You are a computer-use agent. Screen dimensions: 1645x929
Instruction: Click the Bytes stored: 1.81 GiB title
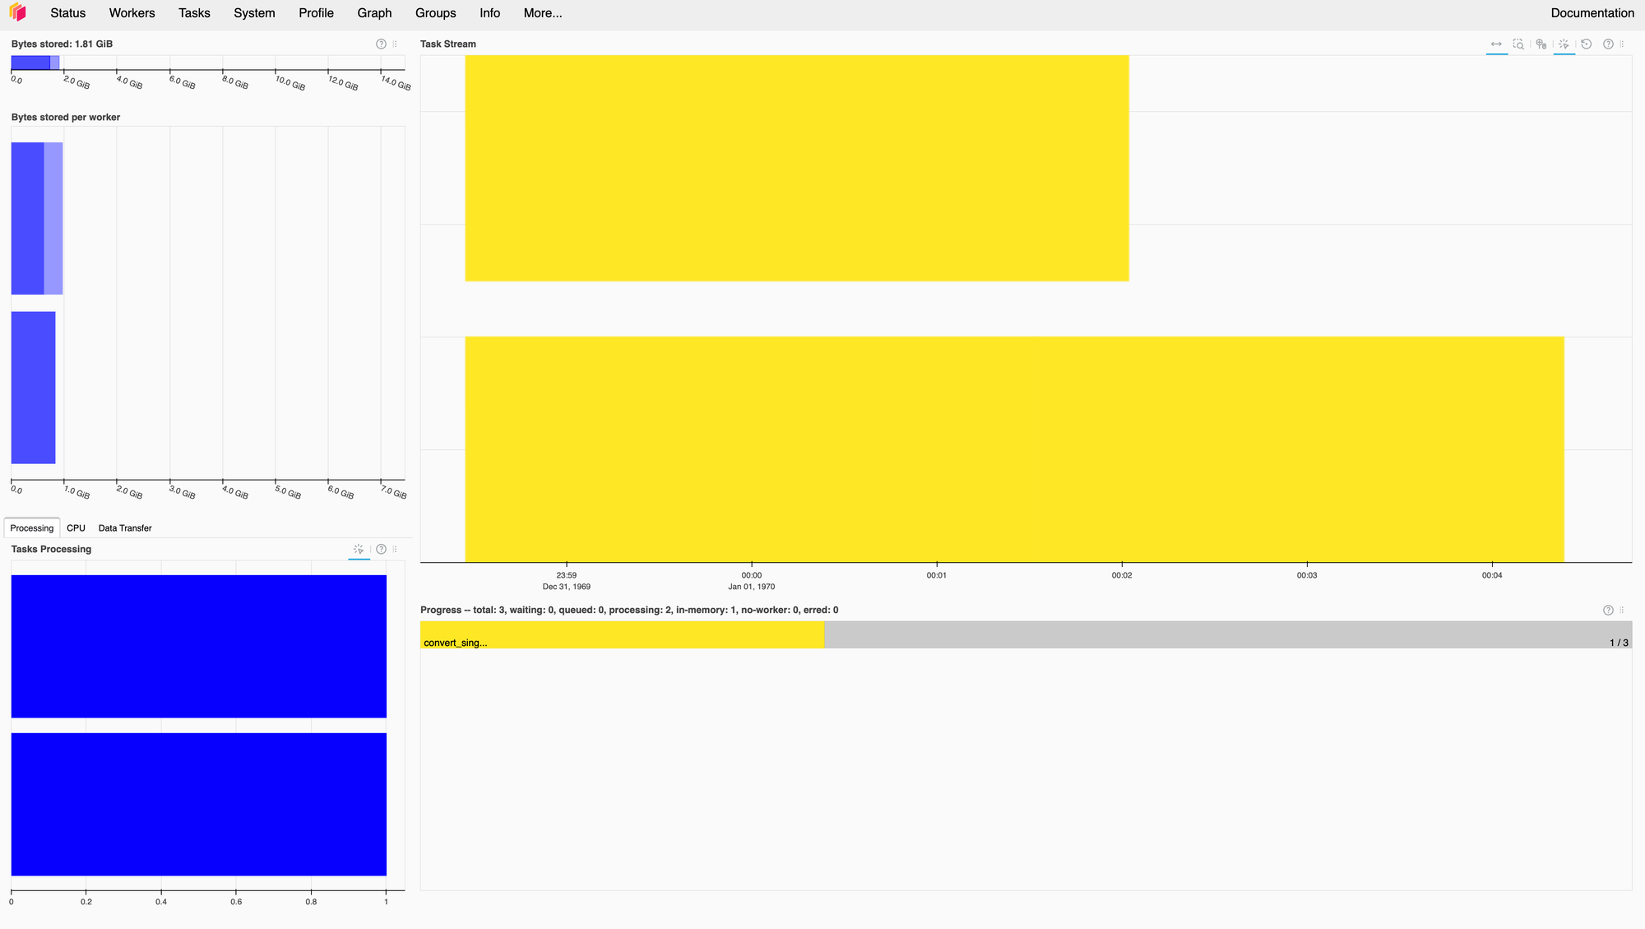(x=62, y=44)
